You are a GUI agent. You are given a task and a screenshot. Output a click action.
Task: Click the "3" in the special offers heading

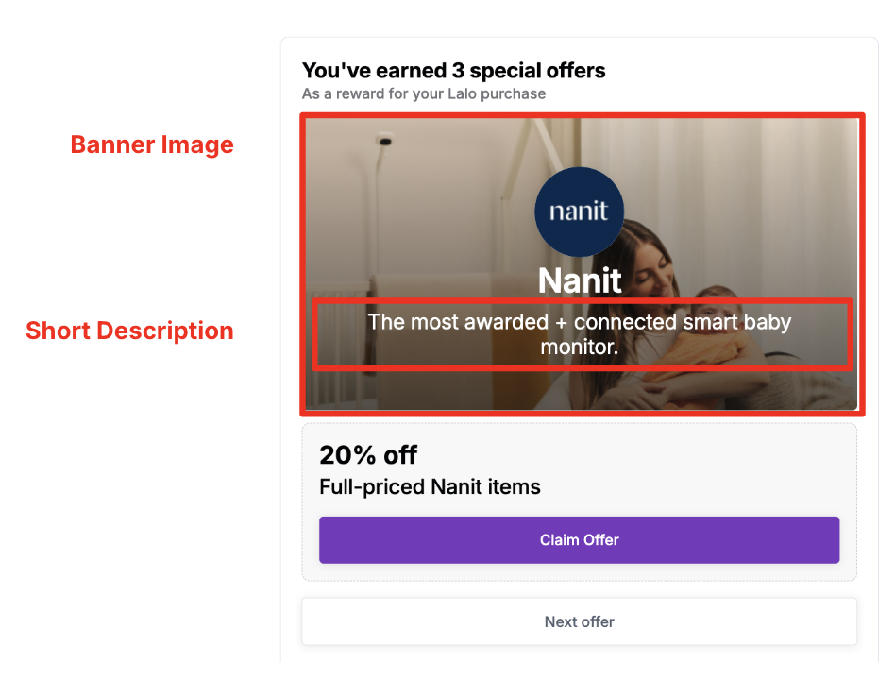458,71
